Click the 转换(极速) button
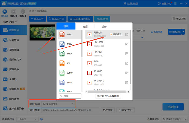Screen dimensions: 189x123 click(x=175, y=32)
